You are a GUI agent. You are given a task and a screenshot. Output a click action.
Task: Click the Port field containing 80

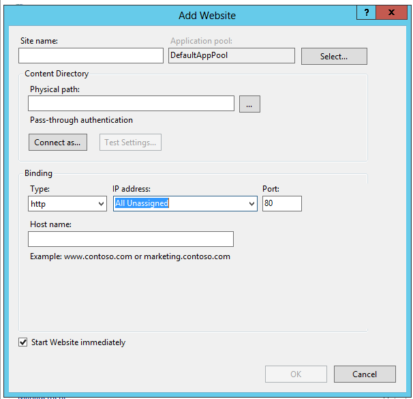point(281,203)
